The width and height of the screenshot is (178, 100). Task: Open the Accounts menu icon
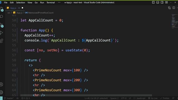1,84
